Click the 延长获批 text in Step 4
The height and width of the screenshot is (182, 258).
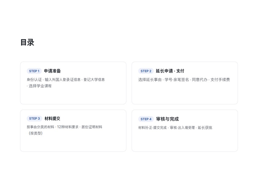tap(205, 128)
